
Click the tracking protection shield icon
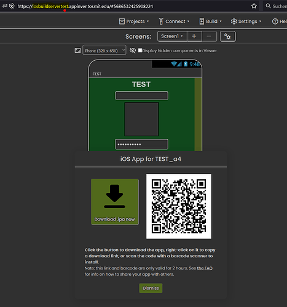pyautogui.click(x=12, y=6)
